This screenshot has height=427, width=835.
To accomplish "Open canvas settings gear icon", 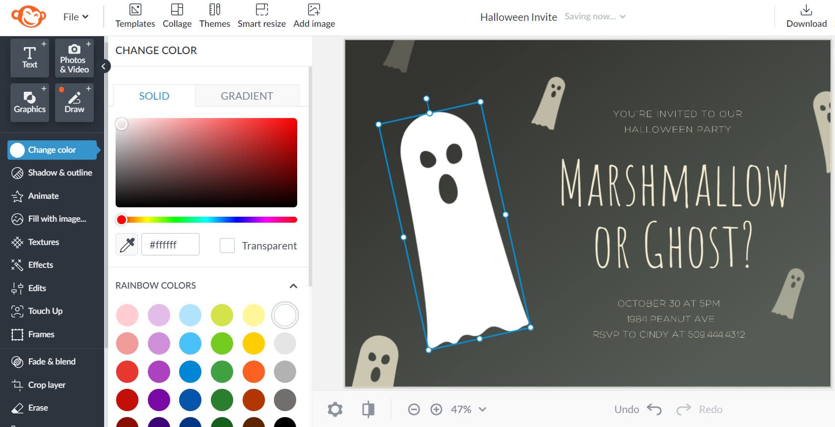I will pos(335,410).
